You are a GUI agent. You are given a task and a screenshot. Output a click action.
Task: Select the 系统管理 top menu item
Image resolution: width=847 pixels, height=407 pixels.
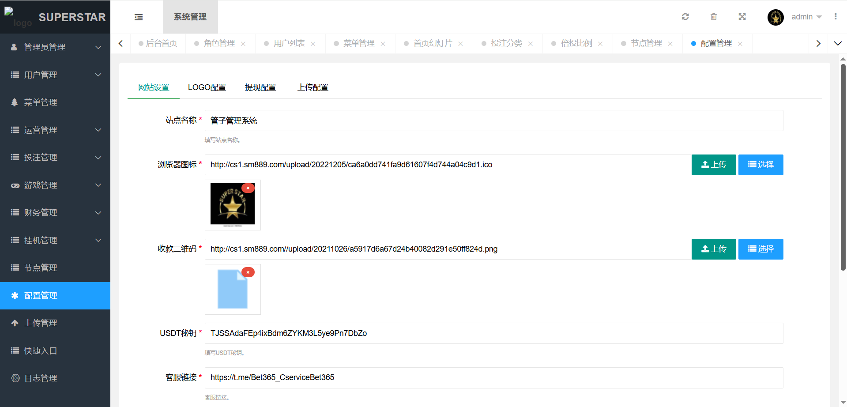point(190,17)
